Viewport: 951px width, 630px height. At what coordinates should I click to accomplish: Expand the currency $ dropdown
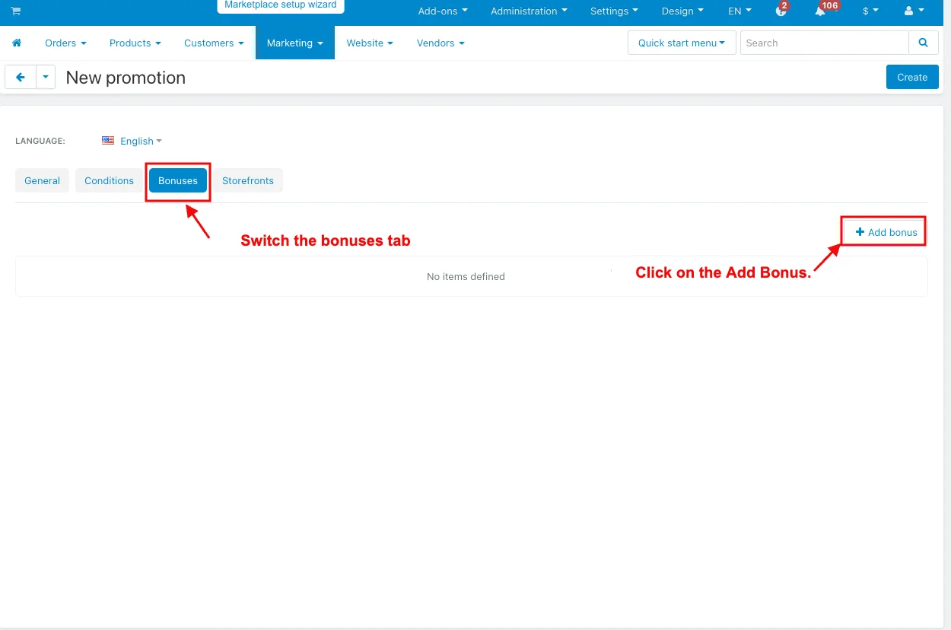(x=870, y=11)
